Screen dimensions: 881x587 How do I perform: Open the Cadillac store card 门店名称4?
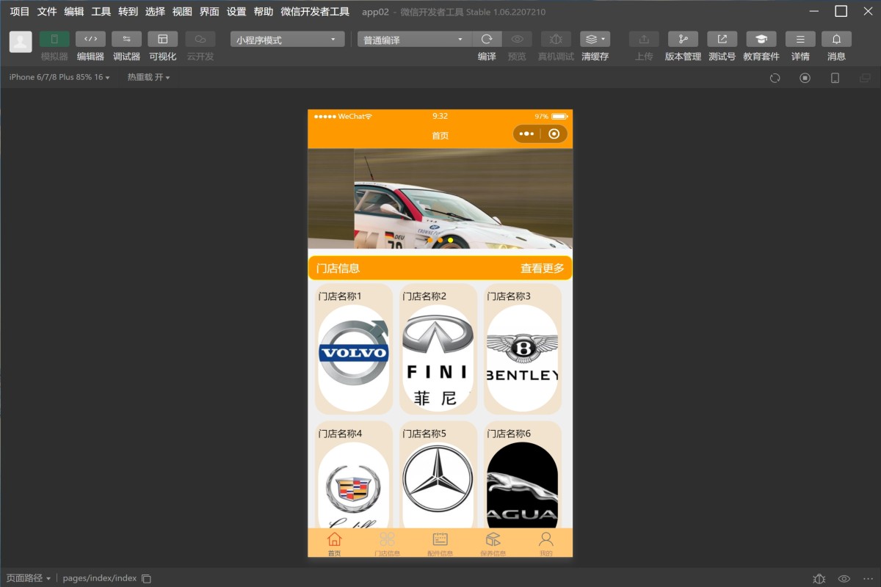coord(354,475)
